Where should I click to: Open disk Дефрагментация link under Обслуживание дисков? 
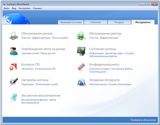tap(41, 38)
